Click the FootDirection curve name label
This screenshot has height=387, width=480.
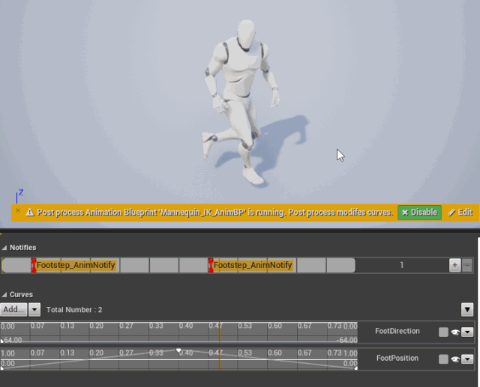pos(397,331)
